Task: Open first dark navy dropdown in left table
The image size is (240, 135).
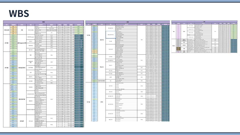Action: click(x=79, y=35)
